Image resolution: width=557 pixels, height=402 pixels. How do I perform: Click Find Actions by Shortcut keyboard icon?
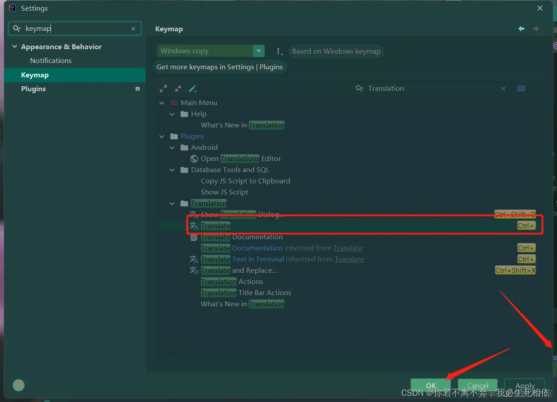[x=521, y=89]
